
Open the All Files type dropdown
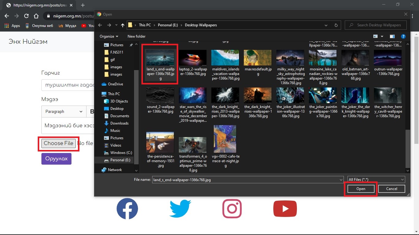pyautogui.click(x=376, y=180)
